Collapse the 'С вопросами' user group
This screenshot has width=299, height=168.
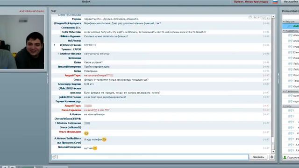coord(284,91)
